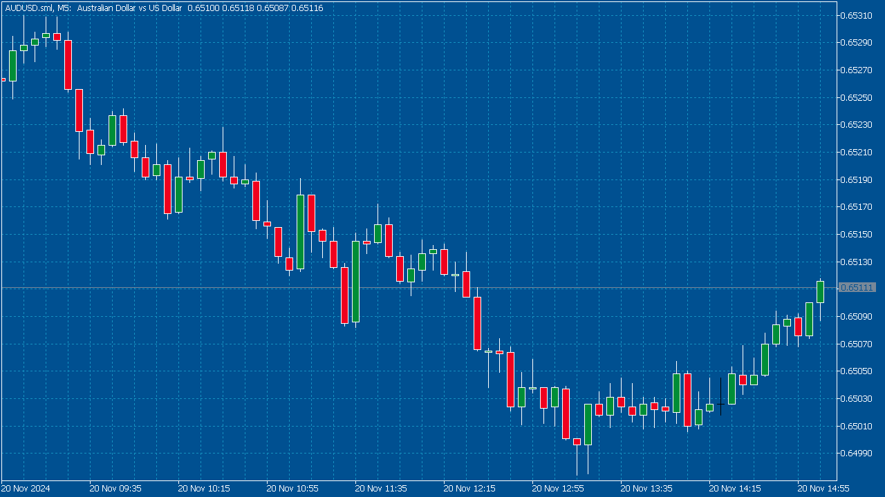885x497 pixels.
Task: Click the 0.65030 price scale label
Action: 857,398
